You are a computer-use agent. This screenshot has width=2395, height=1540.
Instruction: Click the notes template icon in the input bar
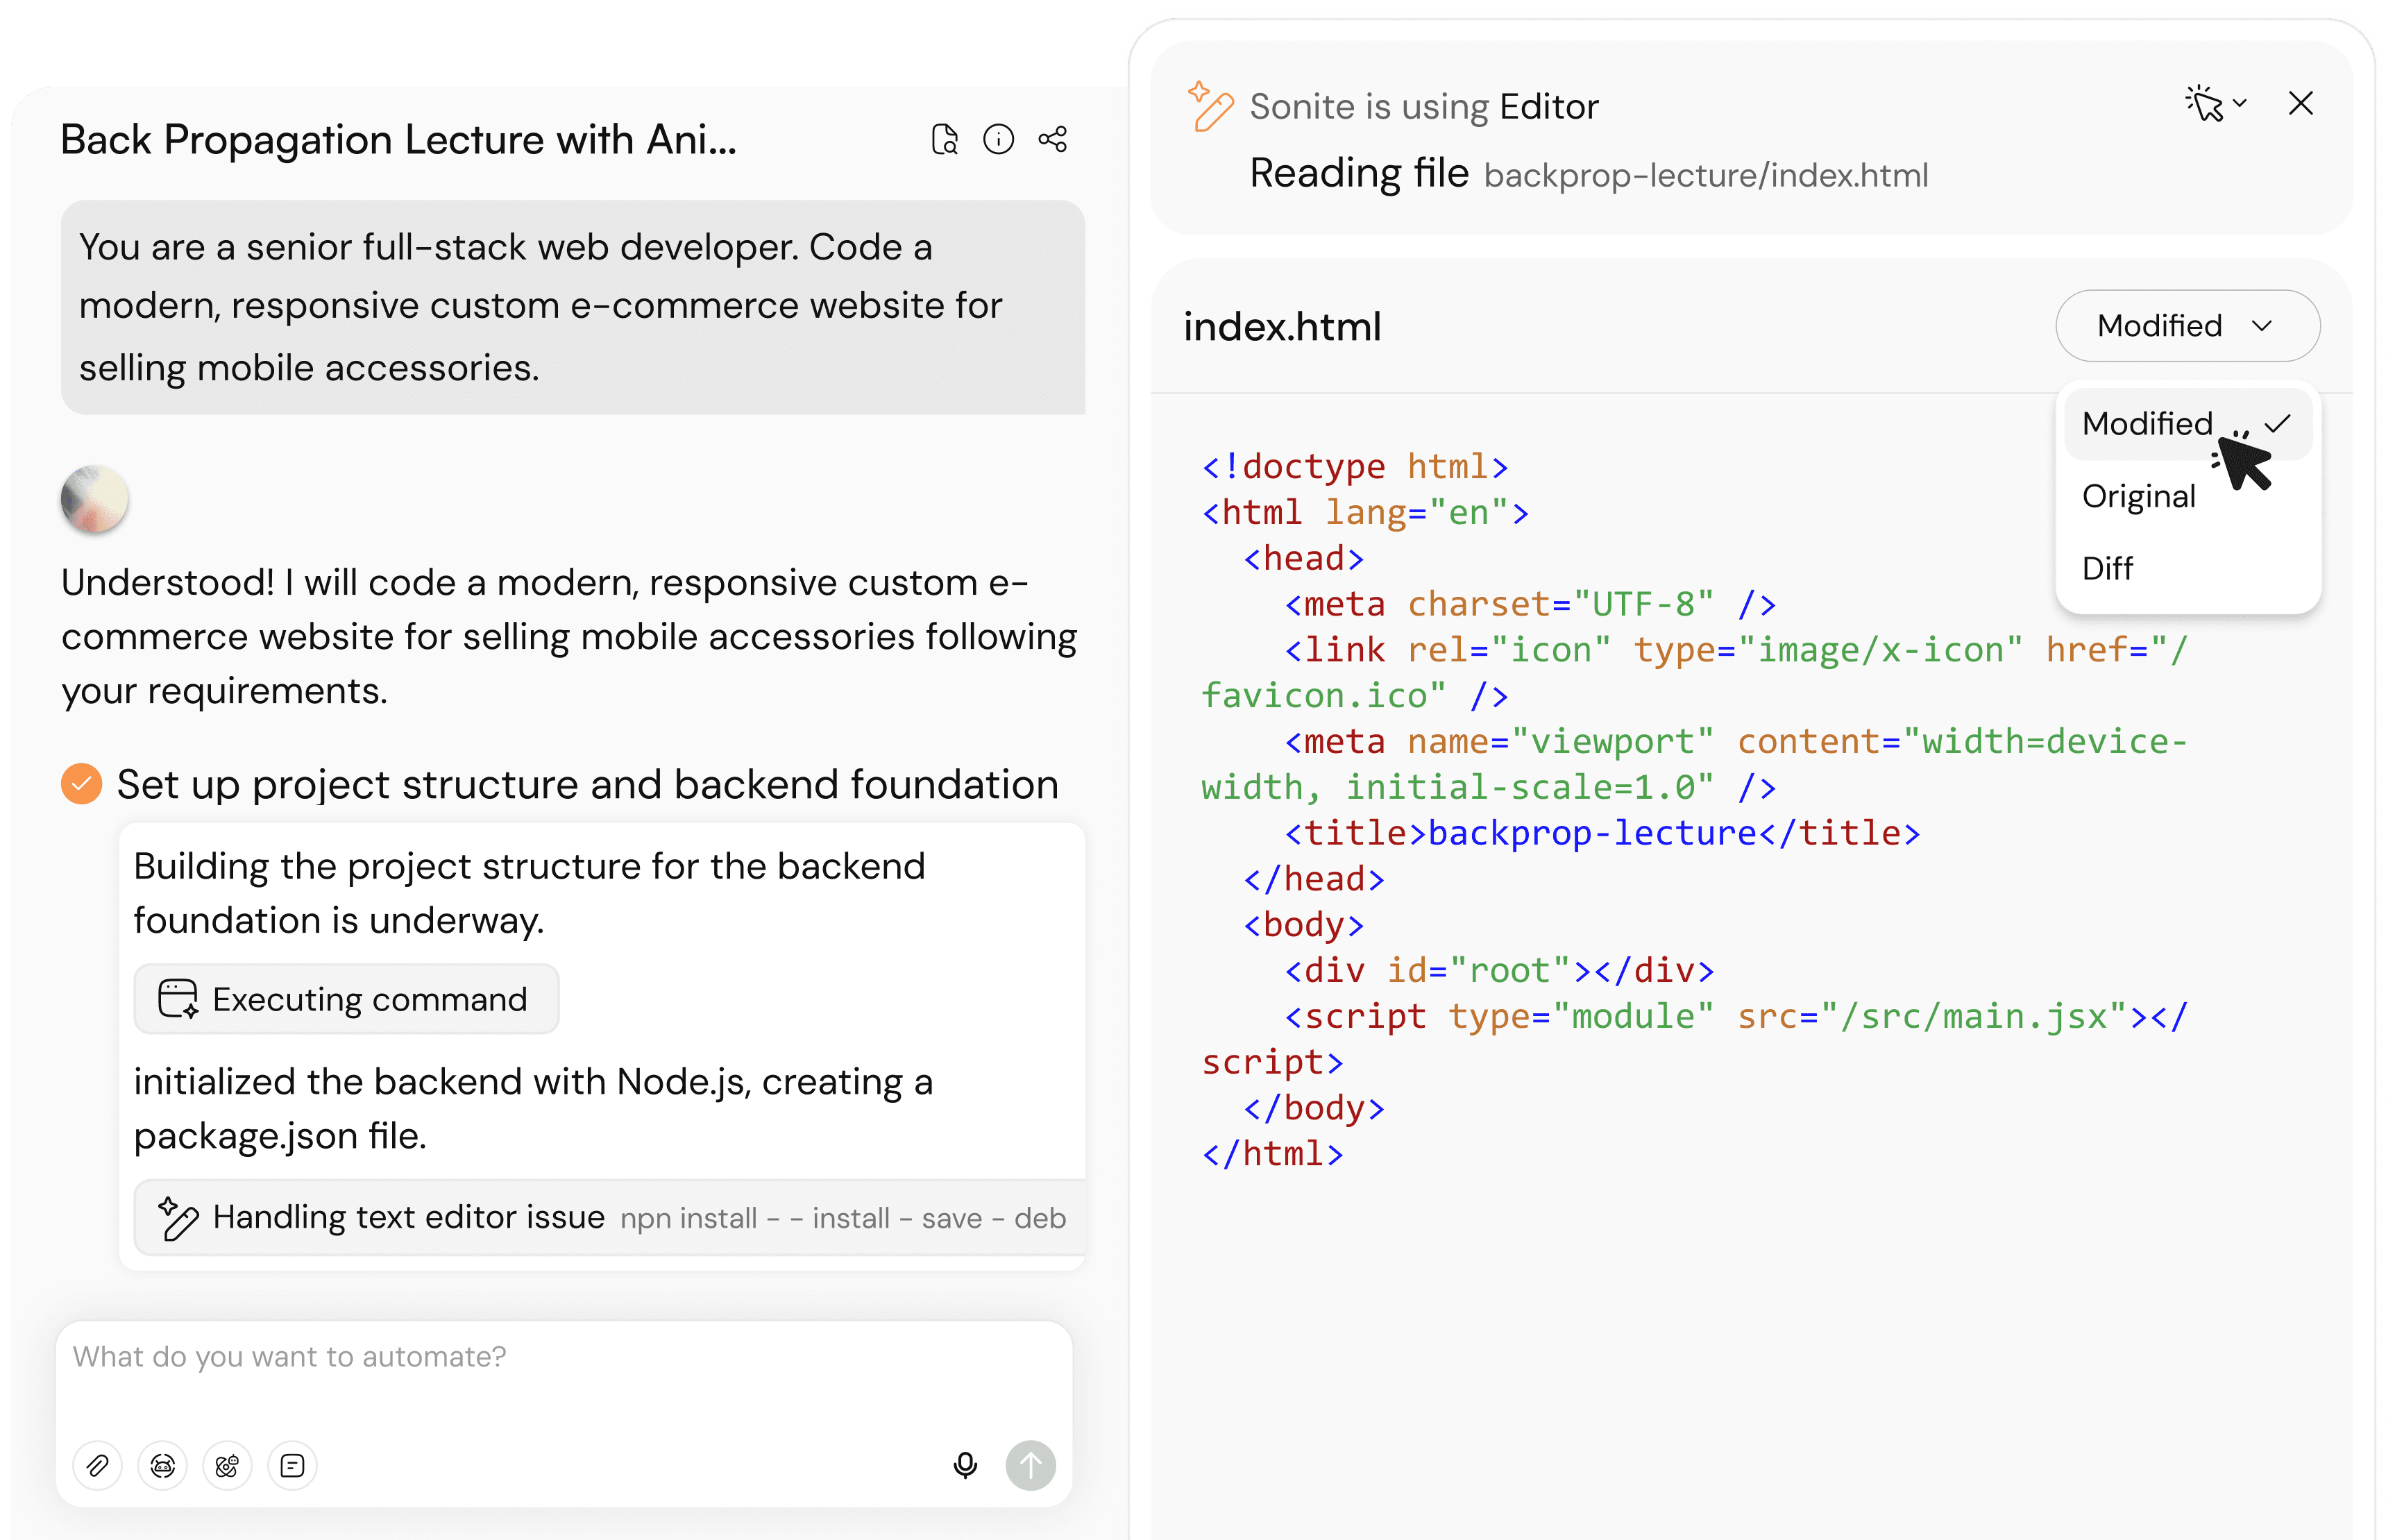[292, 1466]
